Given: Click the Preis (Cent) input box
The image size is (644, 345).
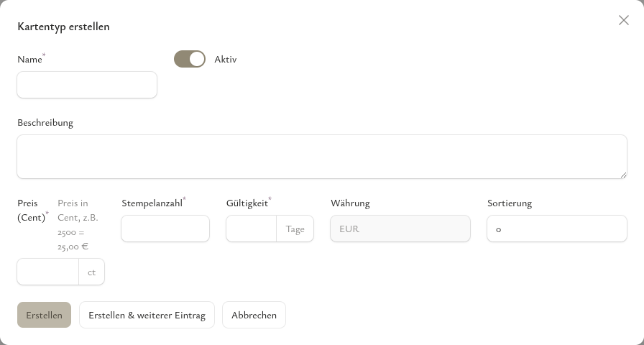Looking at the screenshot, I should pos(48,272).
